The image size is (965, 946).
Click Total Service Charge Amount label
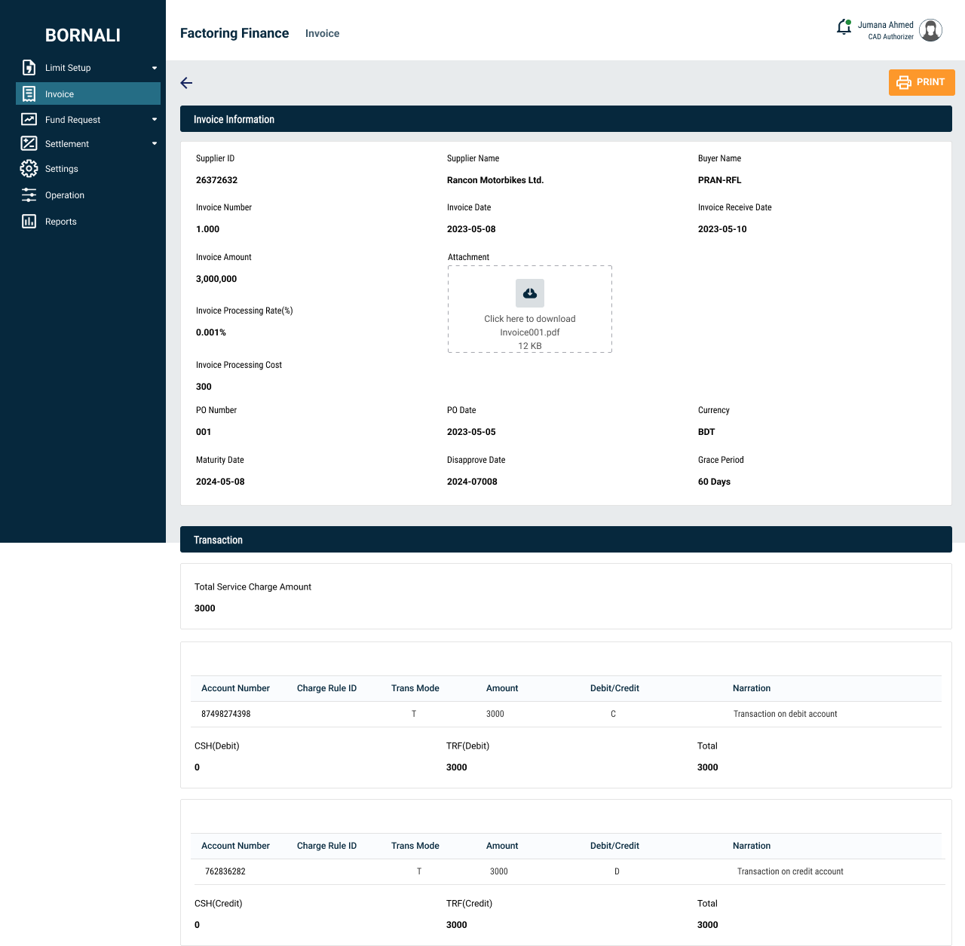253,586
